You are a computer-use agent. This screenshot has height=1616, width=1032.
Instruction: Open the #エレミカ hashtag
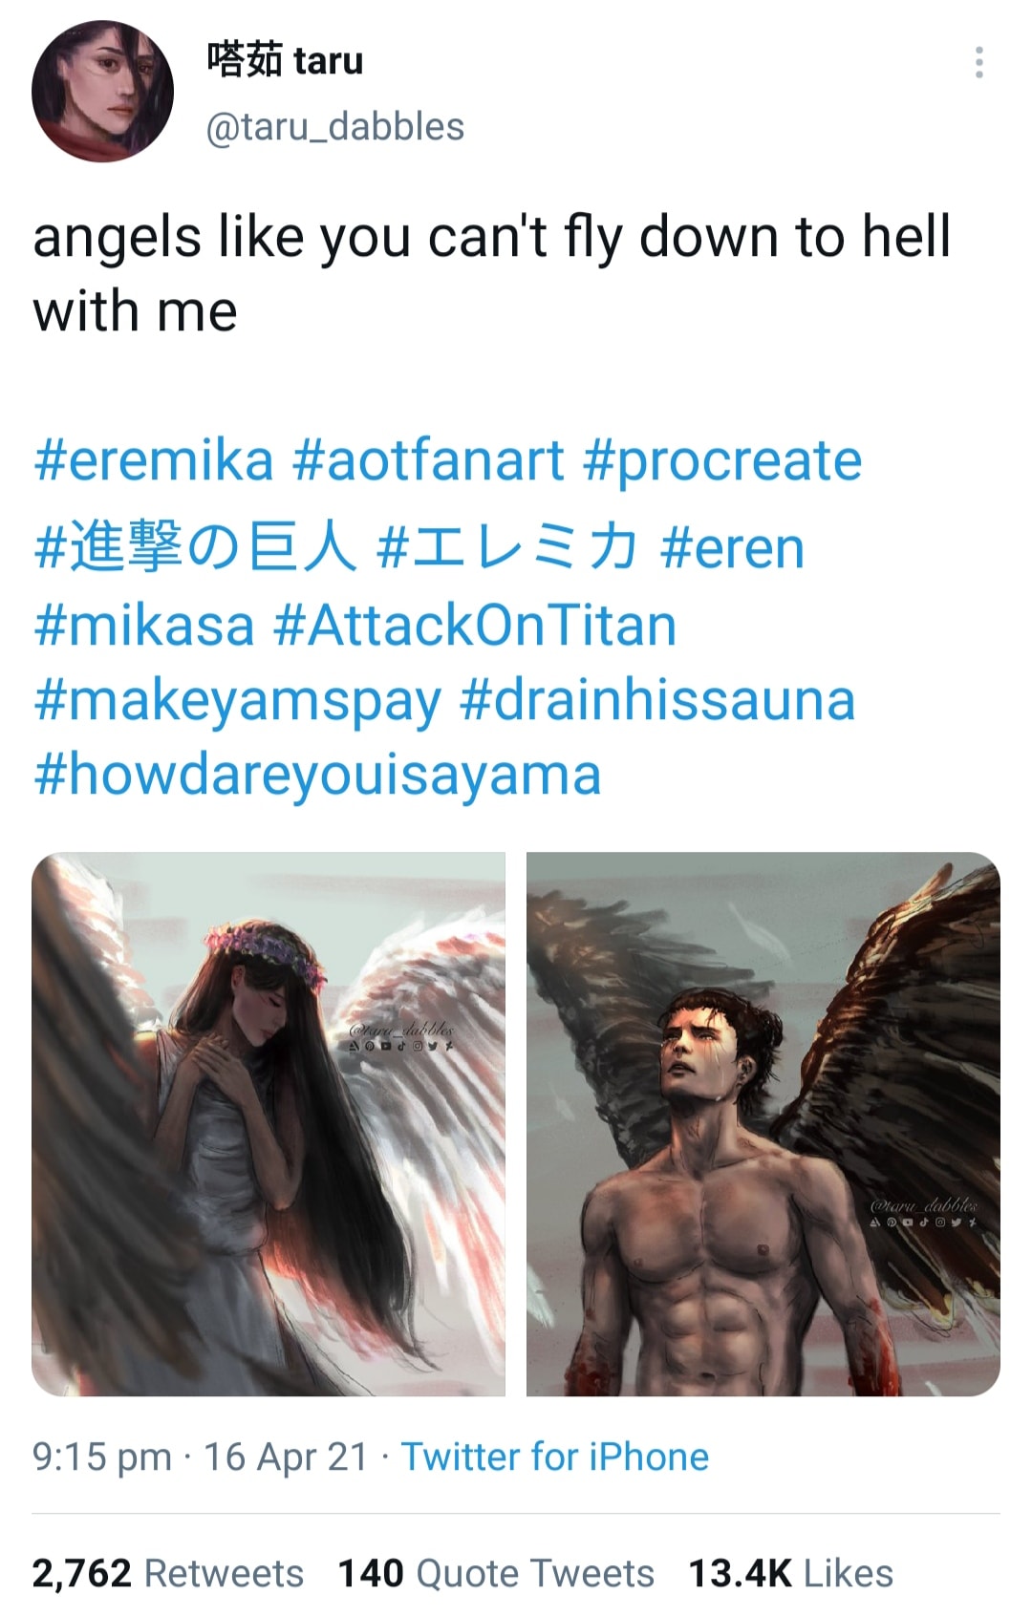pos(507,547)
